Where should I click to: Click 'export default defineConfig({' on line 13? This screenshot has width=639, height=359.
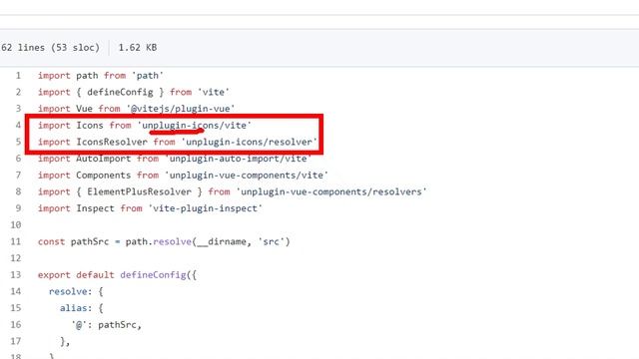point(117,275)
